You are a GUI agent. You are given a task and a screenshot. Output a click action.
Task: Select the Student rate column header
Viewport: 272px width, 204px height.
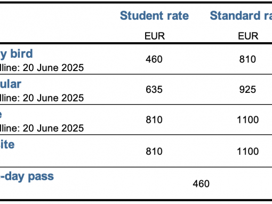click(154, 15)
